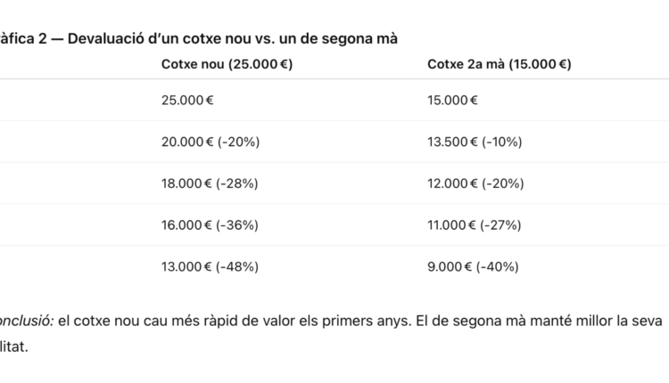Click the sentence 'el cotxe nou cau més ràpid'
The height and width of the screenshot is (383, 669).
[x=152, y=321]
